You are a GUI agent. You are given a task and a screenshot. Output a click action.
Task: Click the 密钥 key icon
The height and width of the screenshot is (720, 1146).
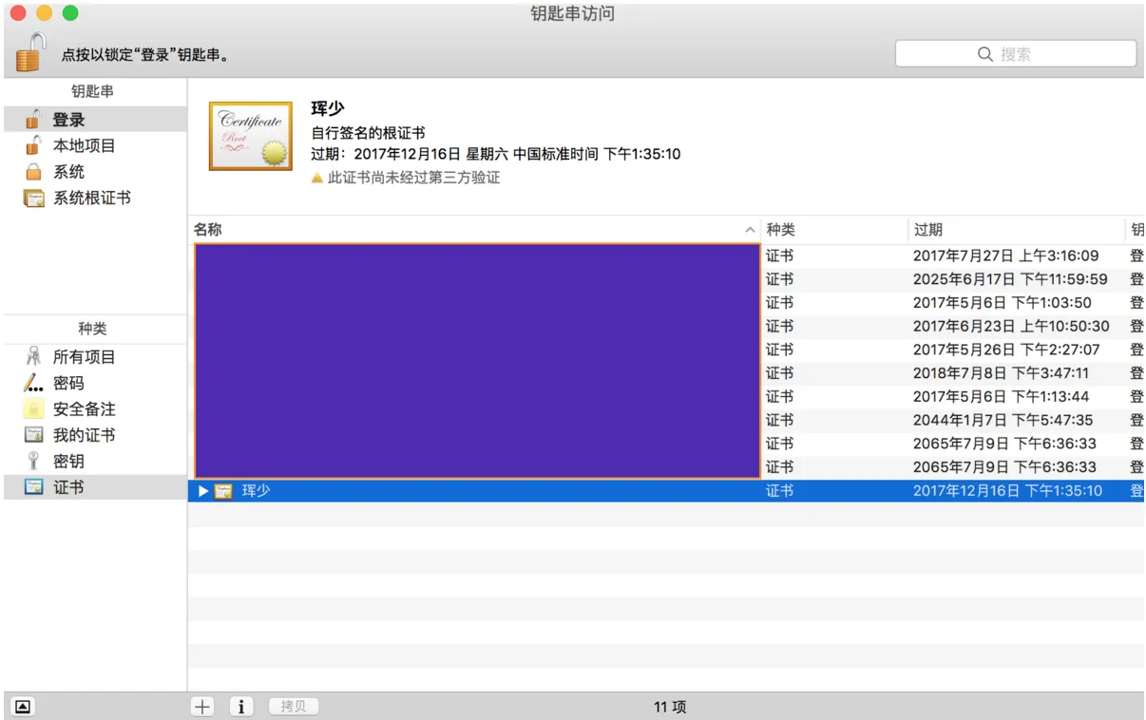click(33, 461)
